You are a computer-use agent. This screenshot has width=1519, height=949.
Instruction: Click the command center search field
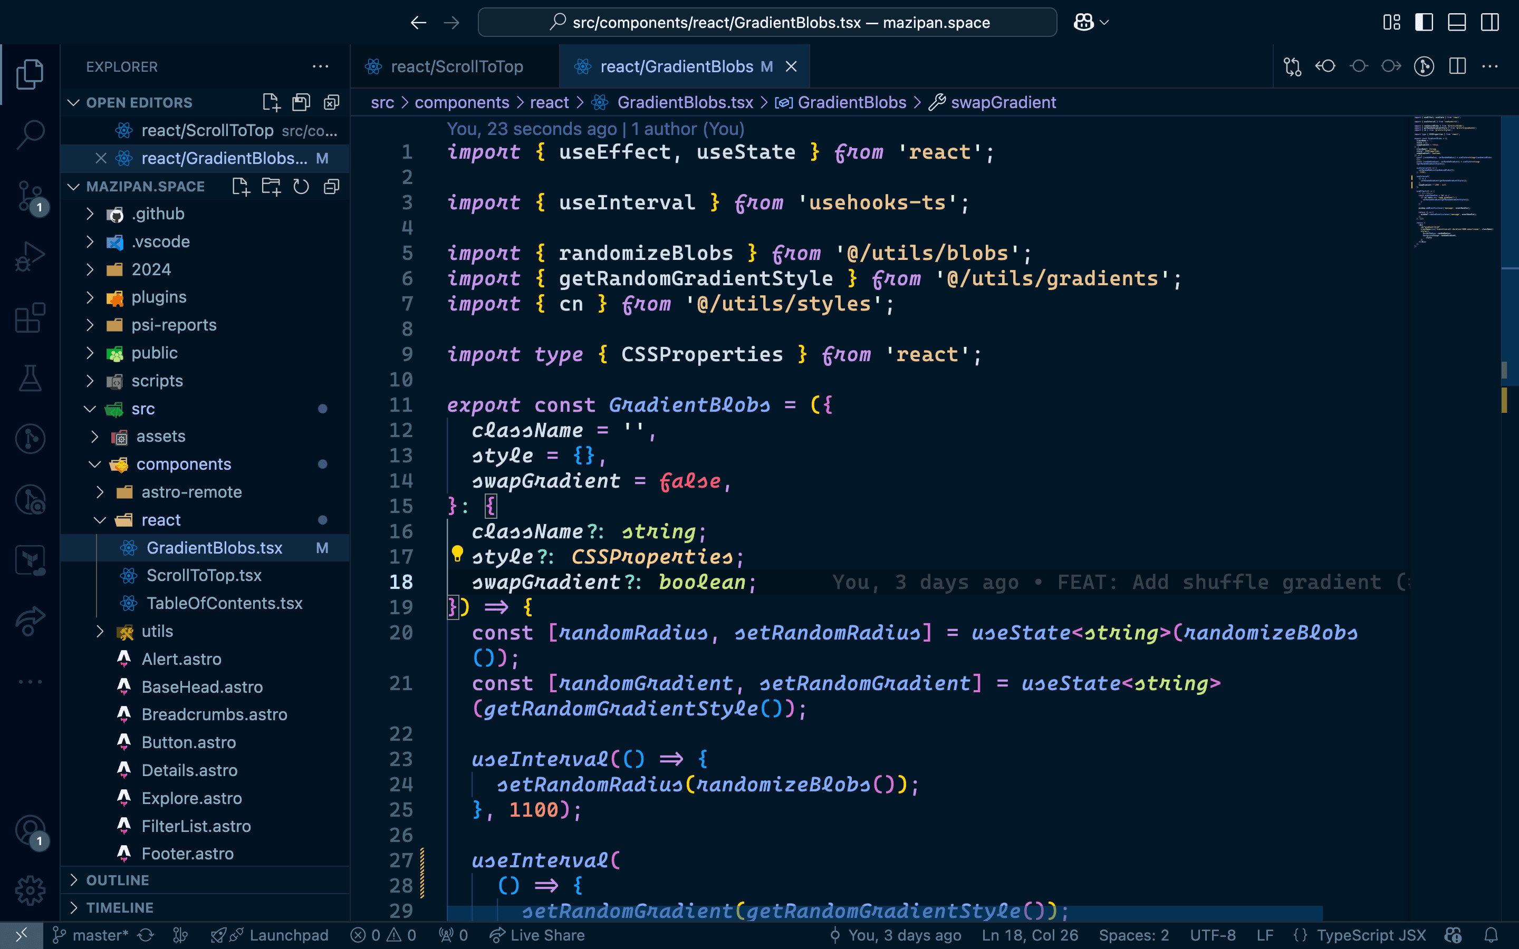tap(767, 23)
